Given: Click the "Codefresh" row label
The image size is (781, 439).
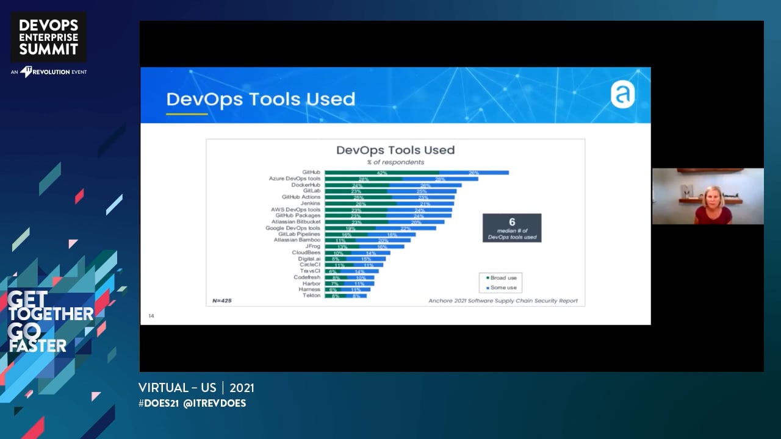Looking at the screenshot, I should coord(307,277).
